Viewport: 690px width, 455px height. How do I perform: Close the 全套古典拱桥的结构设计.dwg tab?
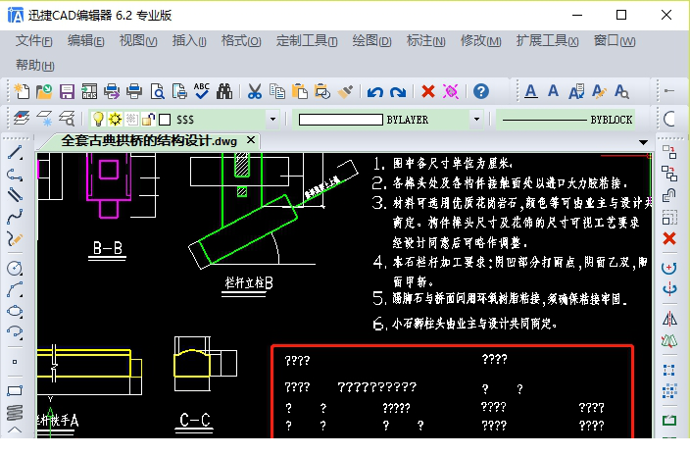coord(251,140)
